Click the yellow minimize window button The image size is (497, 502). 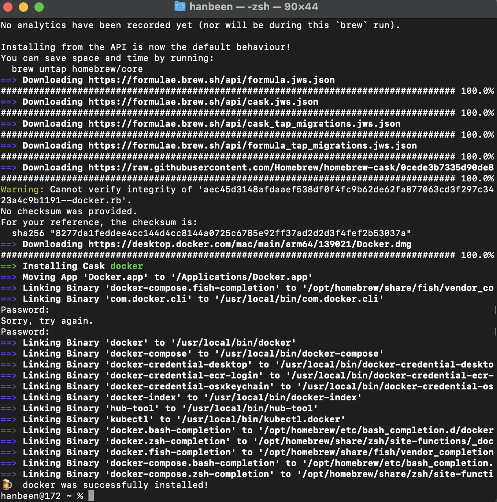click(23, 7)
